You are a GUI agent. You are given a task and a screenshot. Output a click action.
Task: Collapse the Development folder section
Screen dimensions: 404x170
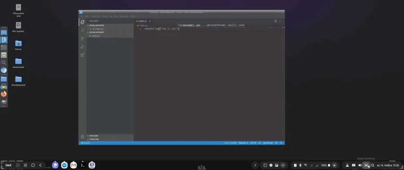(110, 32)
